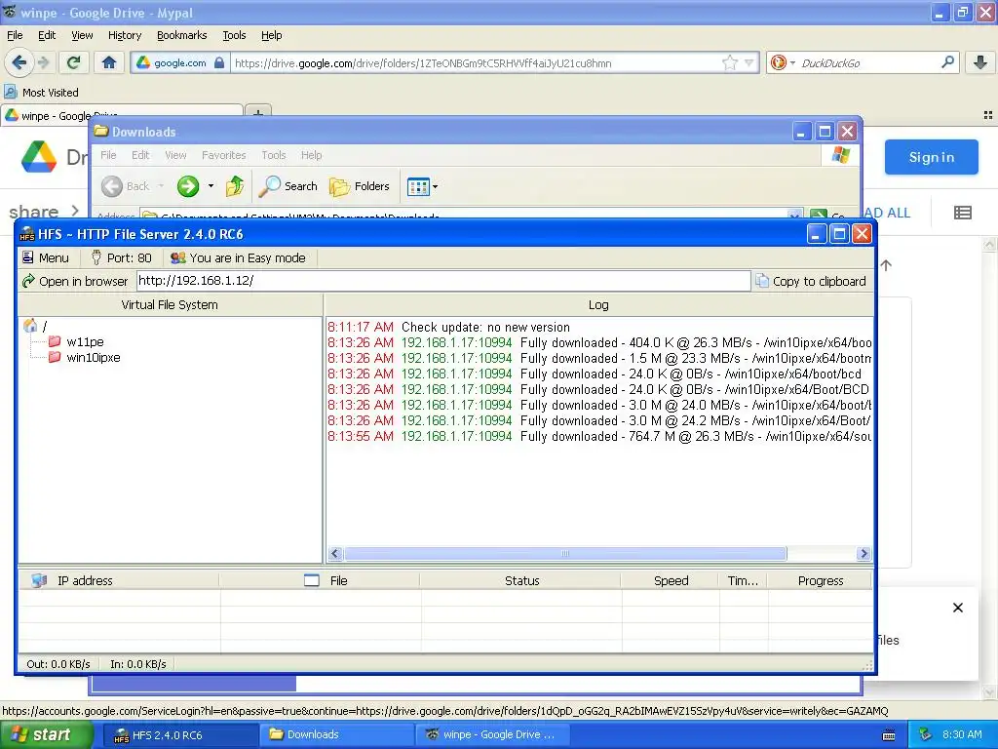Click the google.com site identity padlock
This screenshot has height=749, width=998.
click(x=219, y=62)
